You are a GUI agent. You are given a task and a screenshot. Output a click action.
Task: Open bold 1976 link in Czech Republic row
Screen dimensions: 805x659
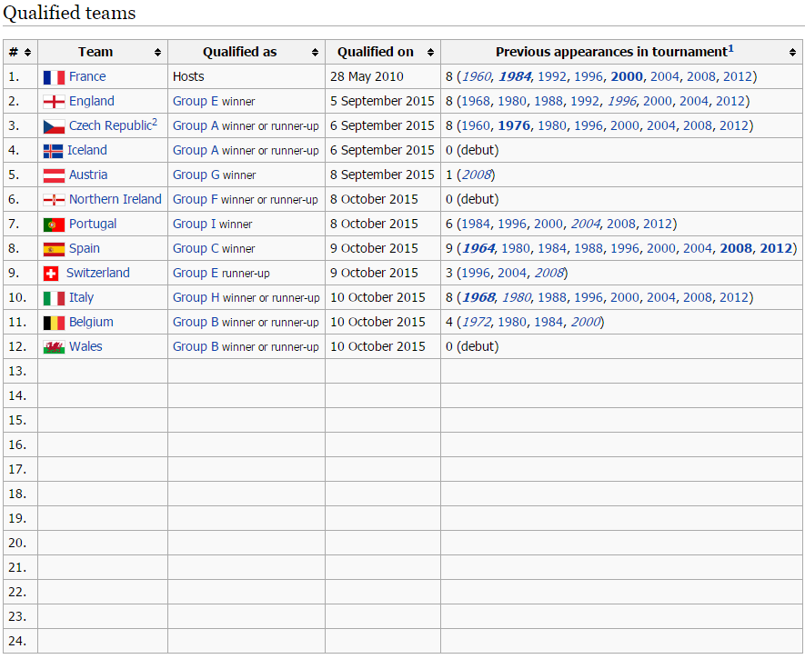pyautogui.click(x=514, y=125)
